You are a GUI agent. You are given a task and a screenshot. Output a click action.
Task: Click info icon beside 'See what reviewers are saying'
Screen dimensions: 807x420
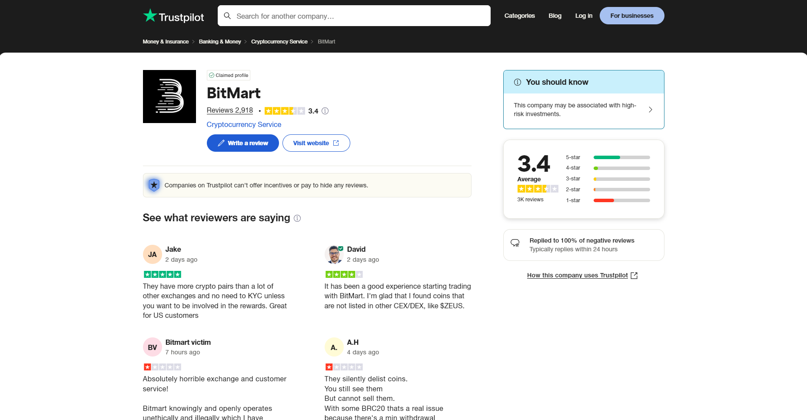297,218
